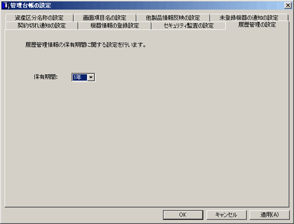Apply settings with the 適用(A) button

269,215
